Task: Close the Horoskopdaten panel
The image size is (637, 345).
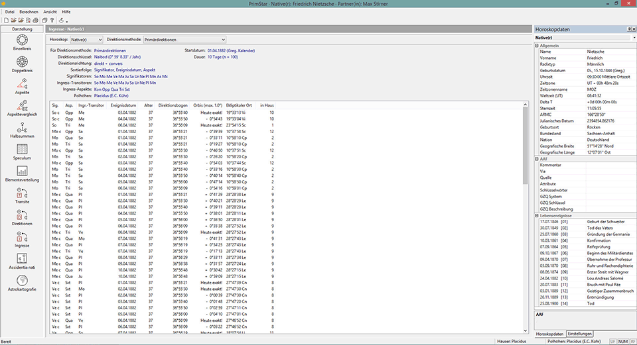Action: [x=634, y=29]
